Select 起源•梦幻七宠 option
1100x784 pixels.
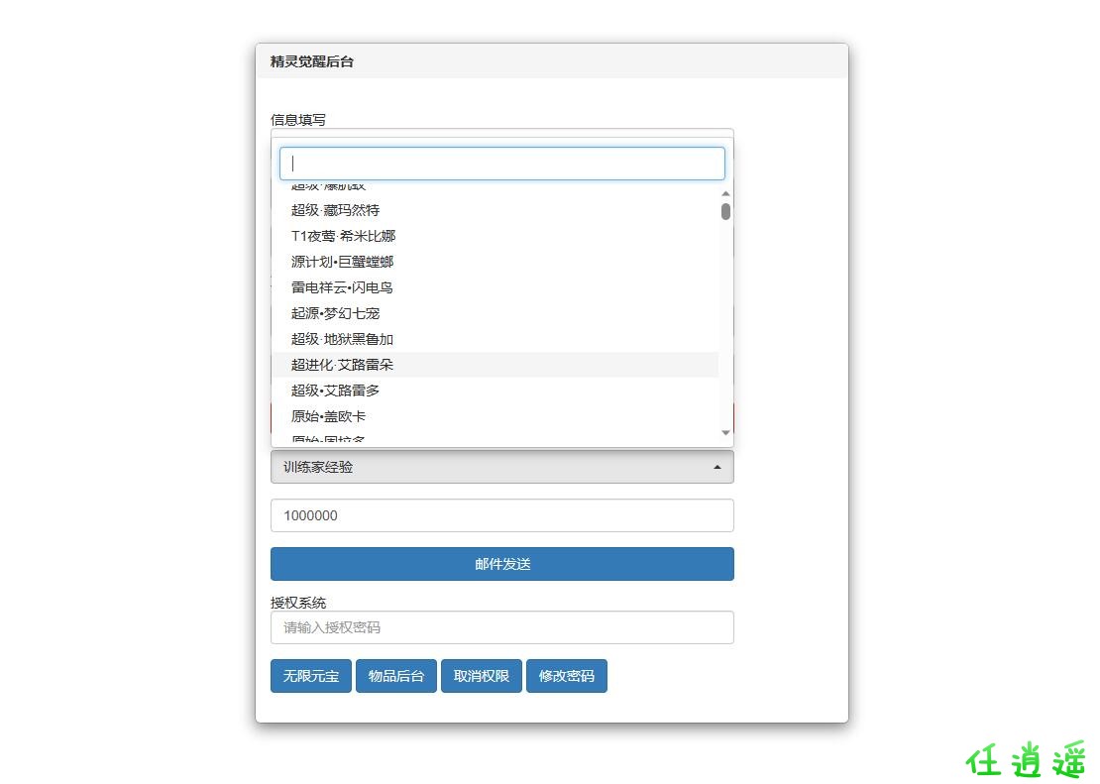click(x=495, y=313)
